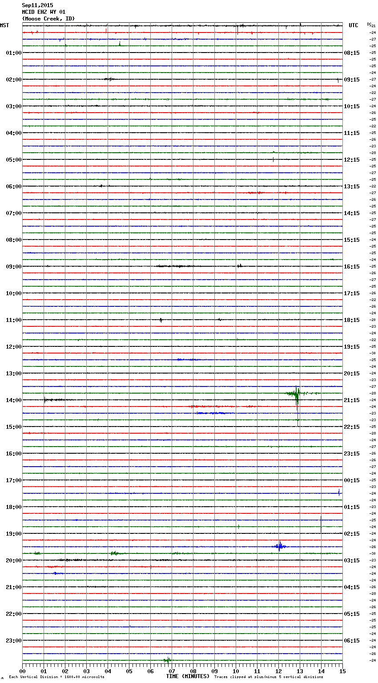Click the blue seismic event on the 19:30 trace
Viewport: 378px width, 683px height.
(279, 546)
